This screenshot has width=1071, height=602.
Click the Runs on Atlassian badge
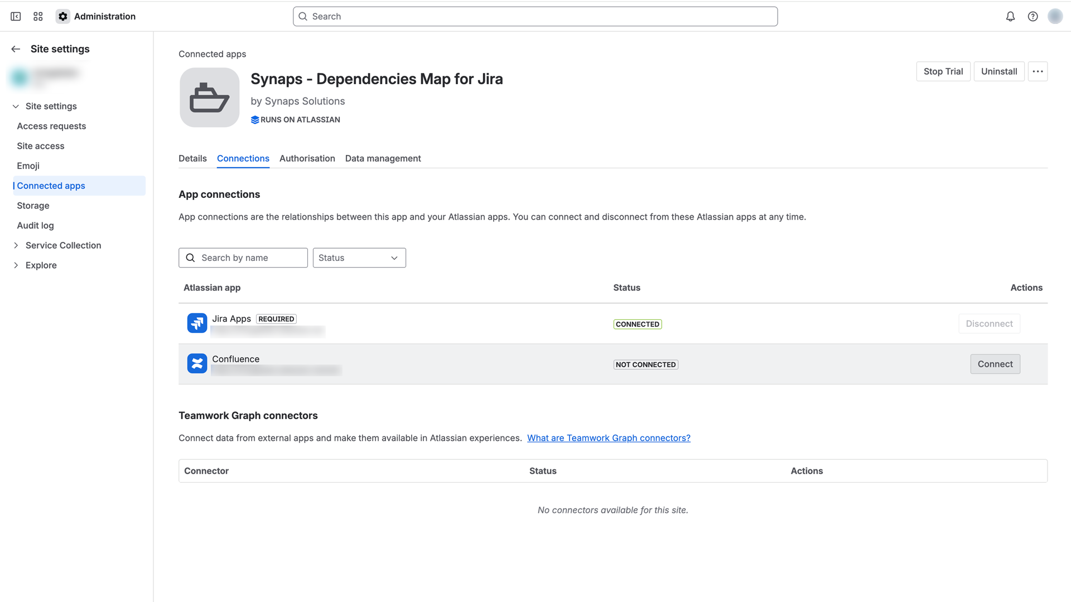pyautogui.click(x=295, y=120)
